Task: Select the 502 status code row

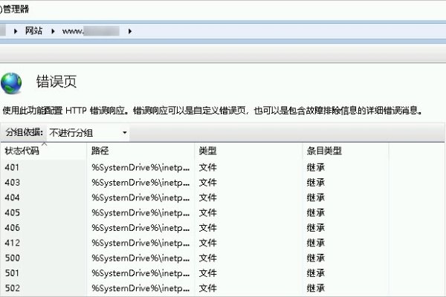Action: point(194,288)
